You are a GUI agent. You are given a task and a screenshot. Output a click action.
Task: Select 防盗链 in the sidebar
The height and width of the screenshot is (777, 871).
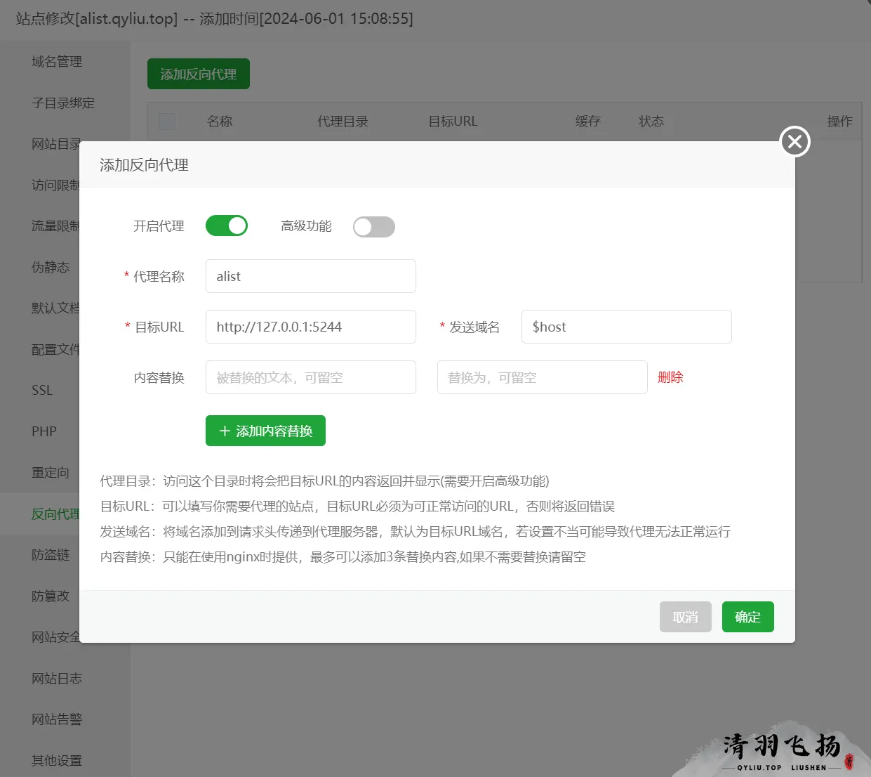51,554
